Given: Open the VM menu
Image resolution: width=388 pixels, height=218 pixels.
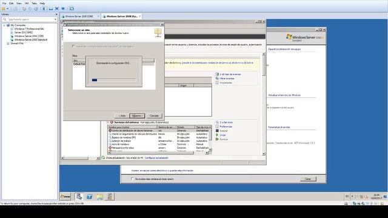Looking at the screenshot, I should point(27,4).
